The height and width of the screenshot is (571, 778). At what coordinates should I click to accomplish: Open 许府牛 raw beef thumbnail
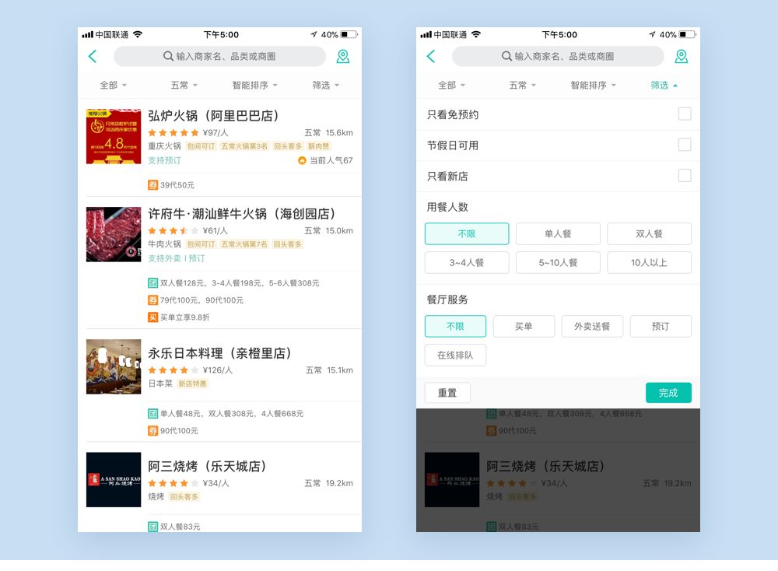coord(114,234)
